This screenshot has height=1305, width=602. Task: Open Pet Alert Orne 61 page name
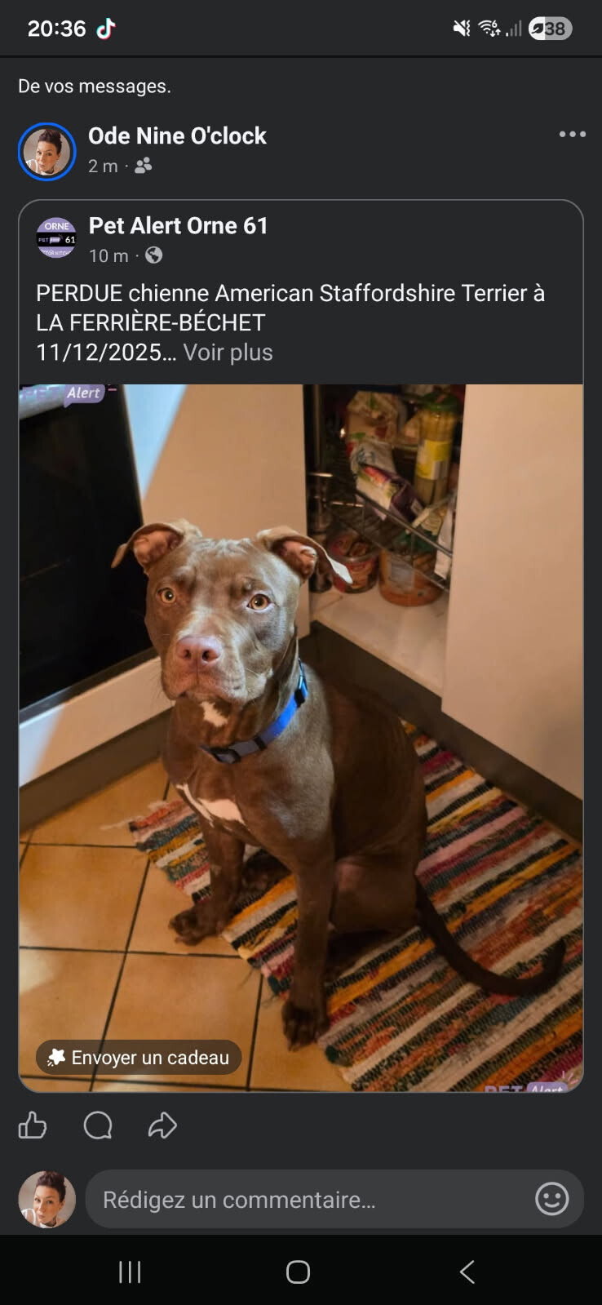tap(179, 225)
